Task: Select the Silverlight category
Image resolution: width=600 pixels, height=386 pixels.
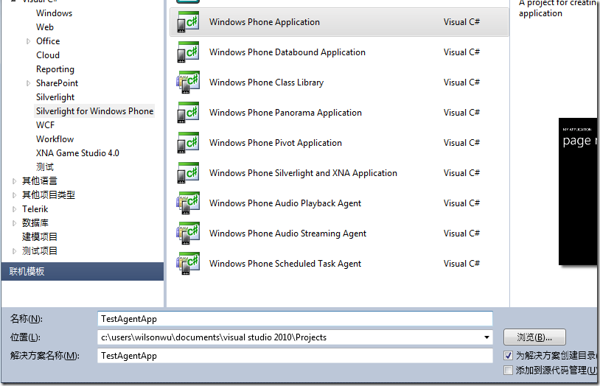Action: pyautogui.click(x=55, y=97)
